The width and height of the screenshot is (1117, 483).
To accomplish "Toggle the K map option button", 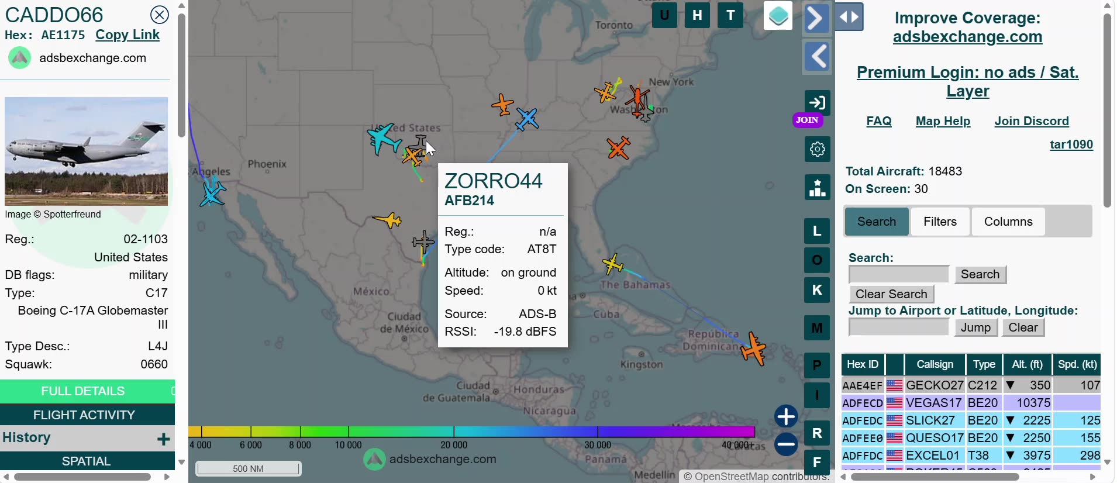I will [817, 290].
